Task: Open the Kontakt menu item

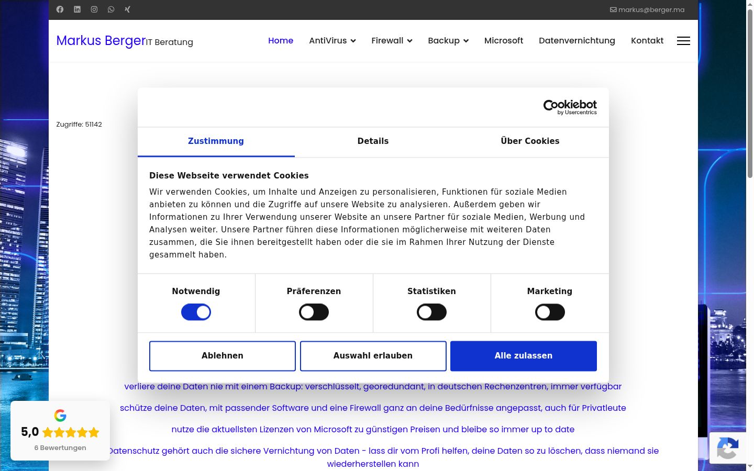Action: click(647, 41)
